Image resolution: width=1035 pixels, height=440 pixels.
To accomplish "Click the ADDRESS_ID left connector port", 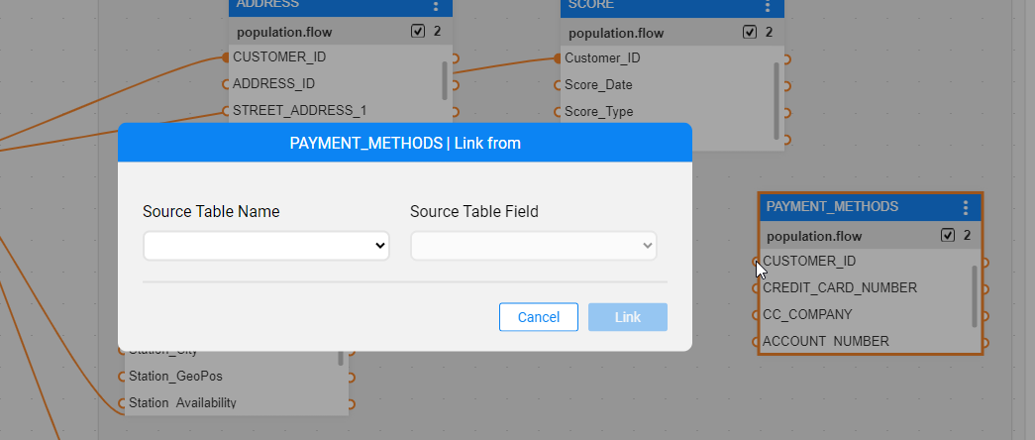I will (226, 84).
